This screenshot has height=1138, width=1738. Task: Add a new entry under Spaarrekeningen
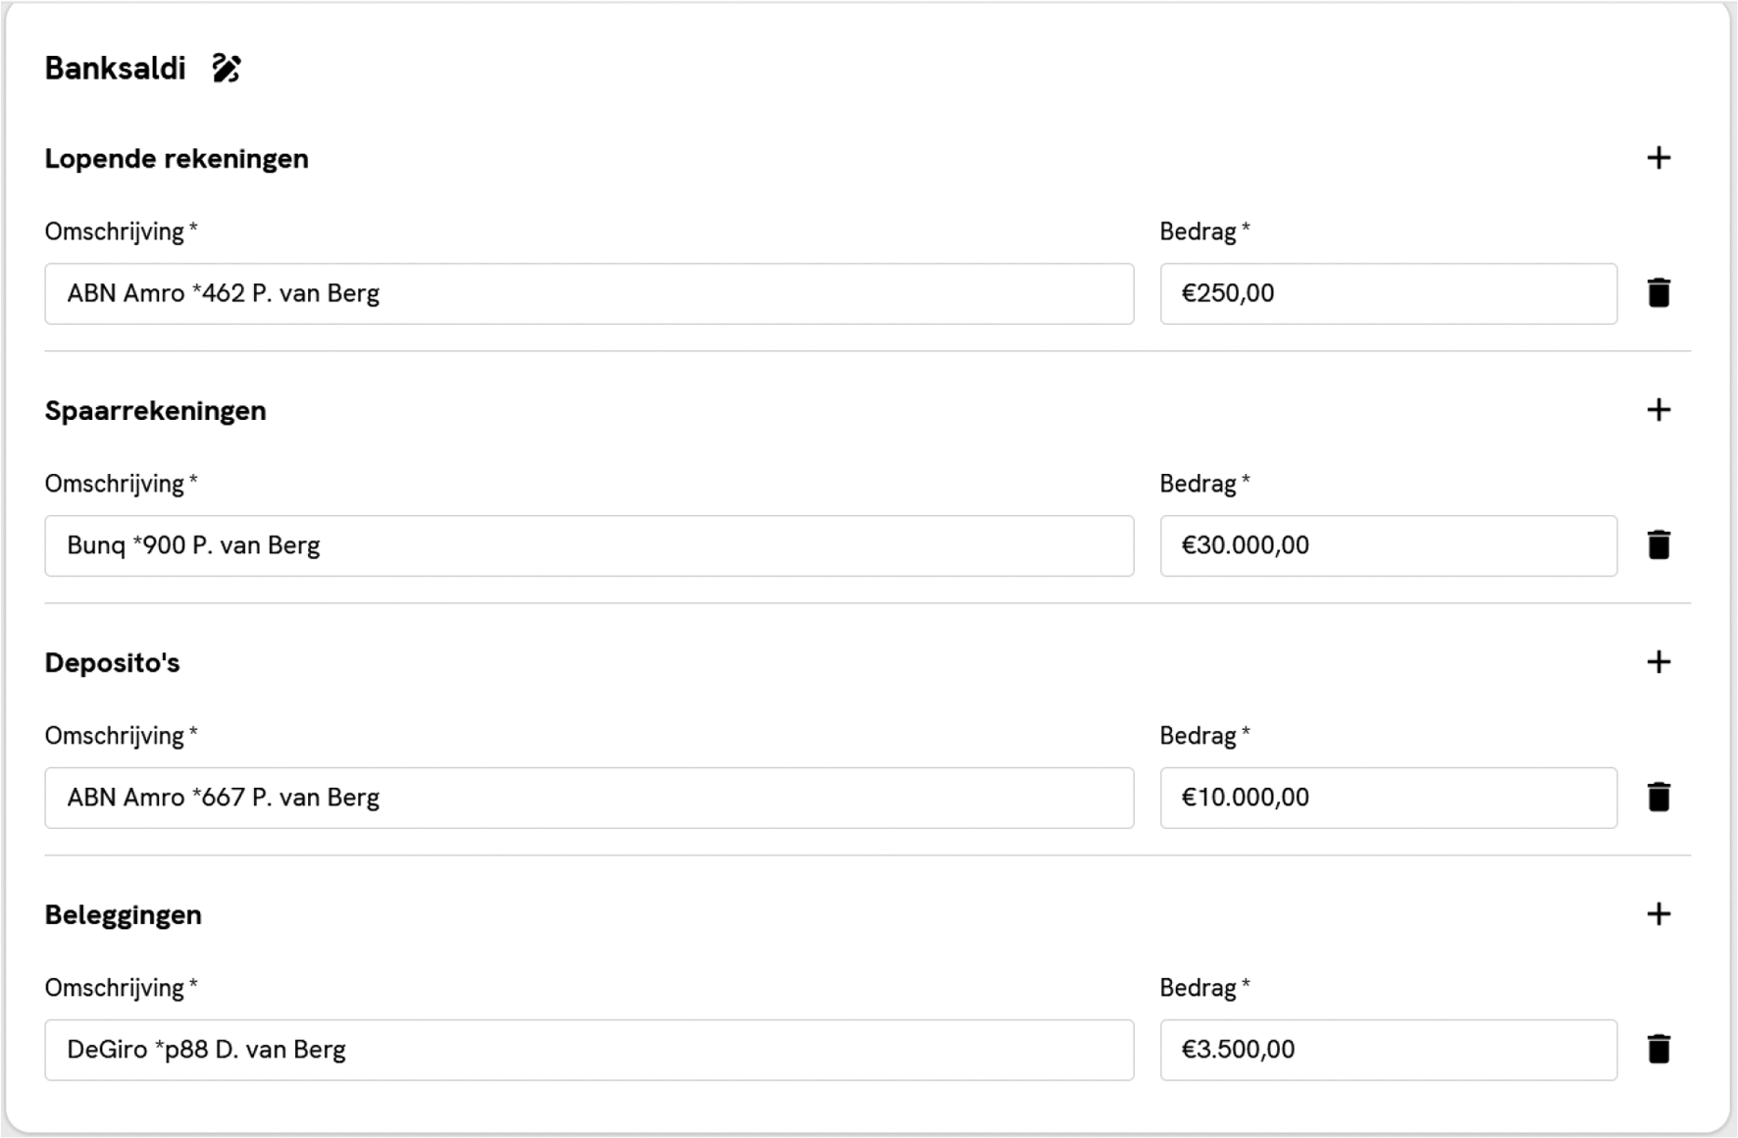coord(1658,410)
